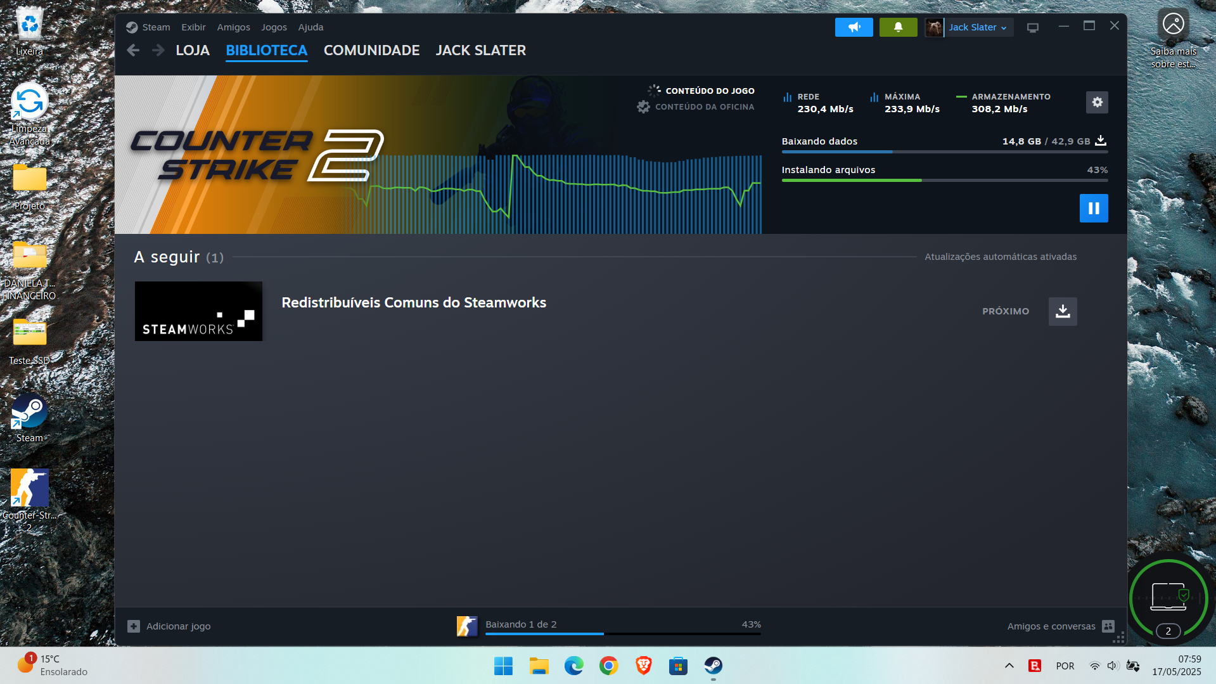Open Limpeza Avançada desktop shortcut

[29, 115]
